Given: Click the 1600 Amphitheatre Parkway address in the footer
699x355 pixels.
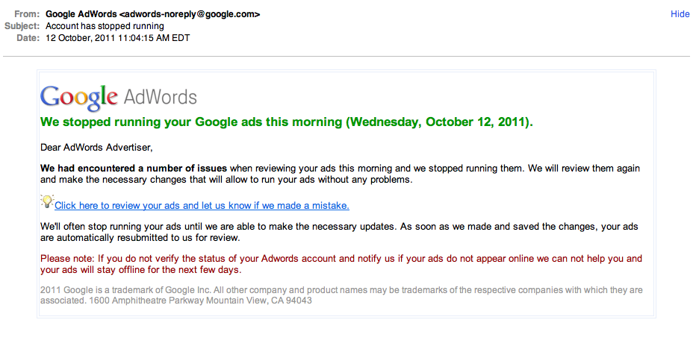Looking at the screenshot, I should click(201, 301).
